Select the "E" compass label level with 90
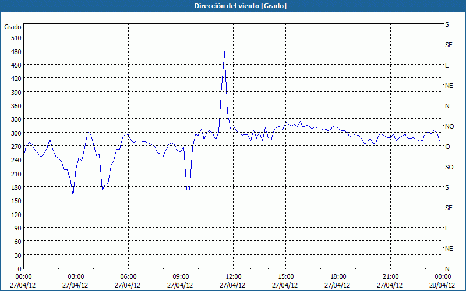The image size is (466, 291). (x=447, y=228)
